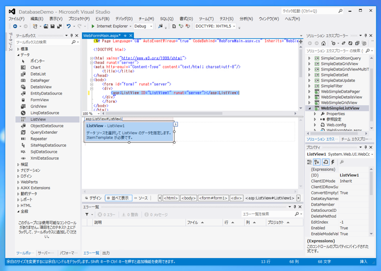Toggle the 0 メッセージ filter button
This screenshot has width=381, height=271.
pyautogui.click(x=156, y=214)
